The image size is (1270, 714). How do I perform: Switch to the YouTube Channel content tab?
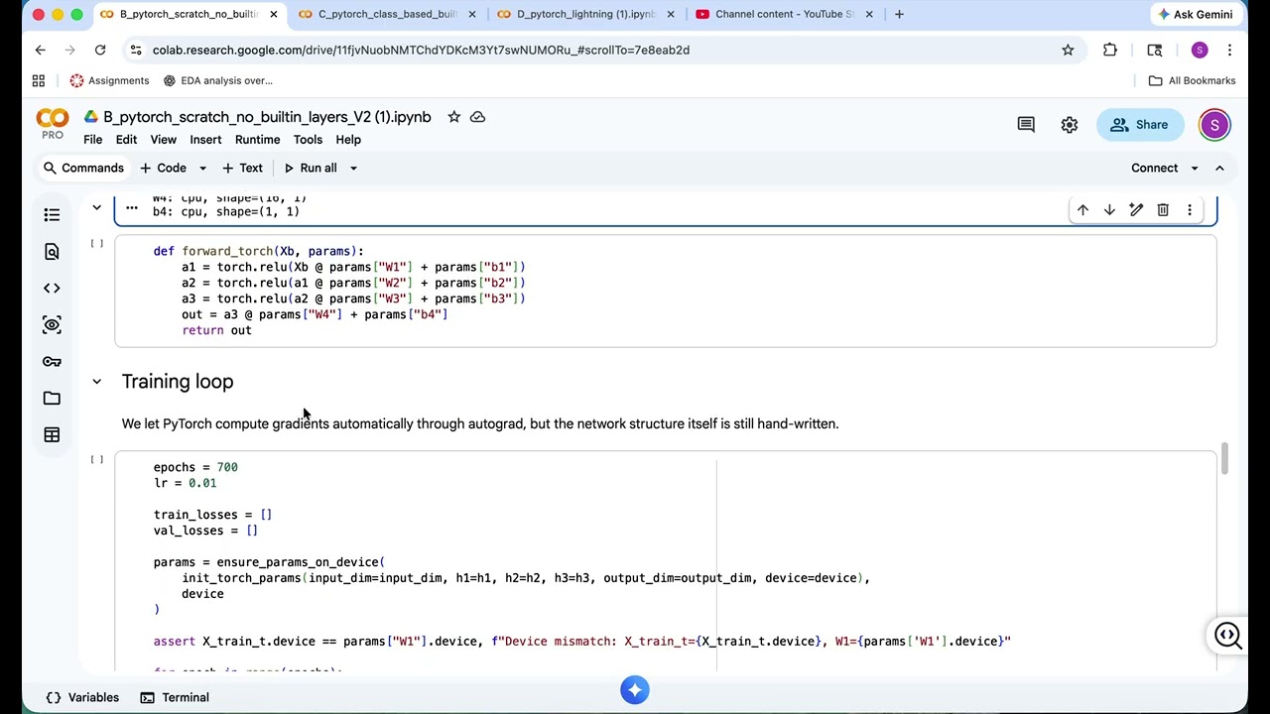coord(782,14)
